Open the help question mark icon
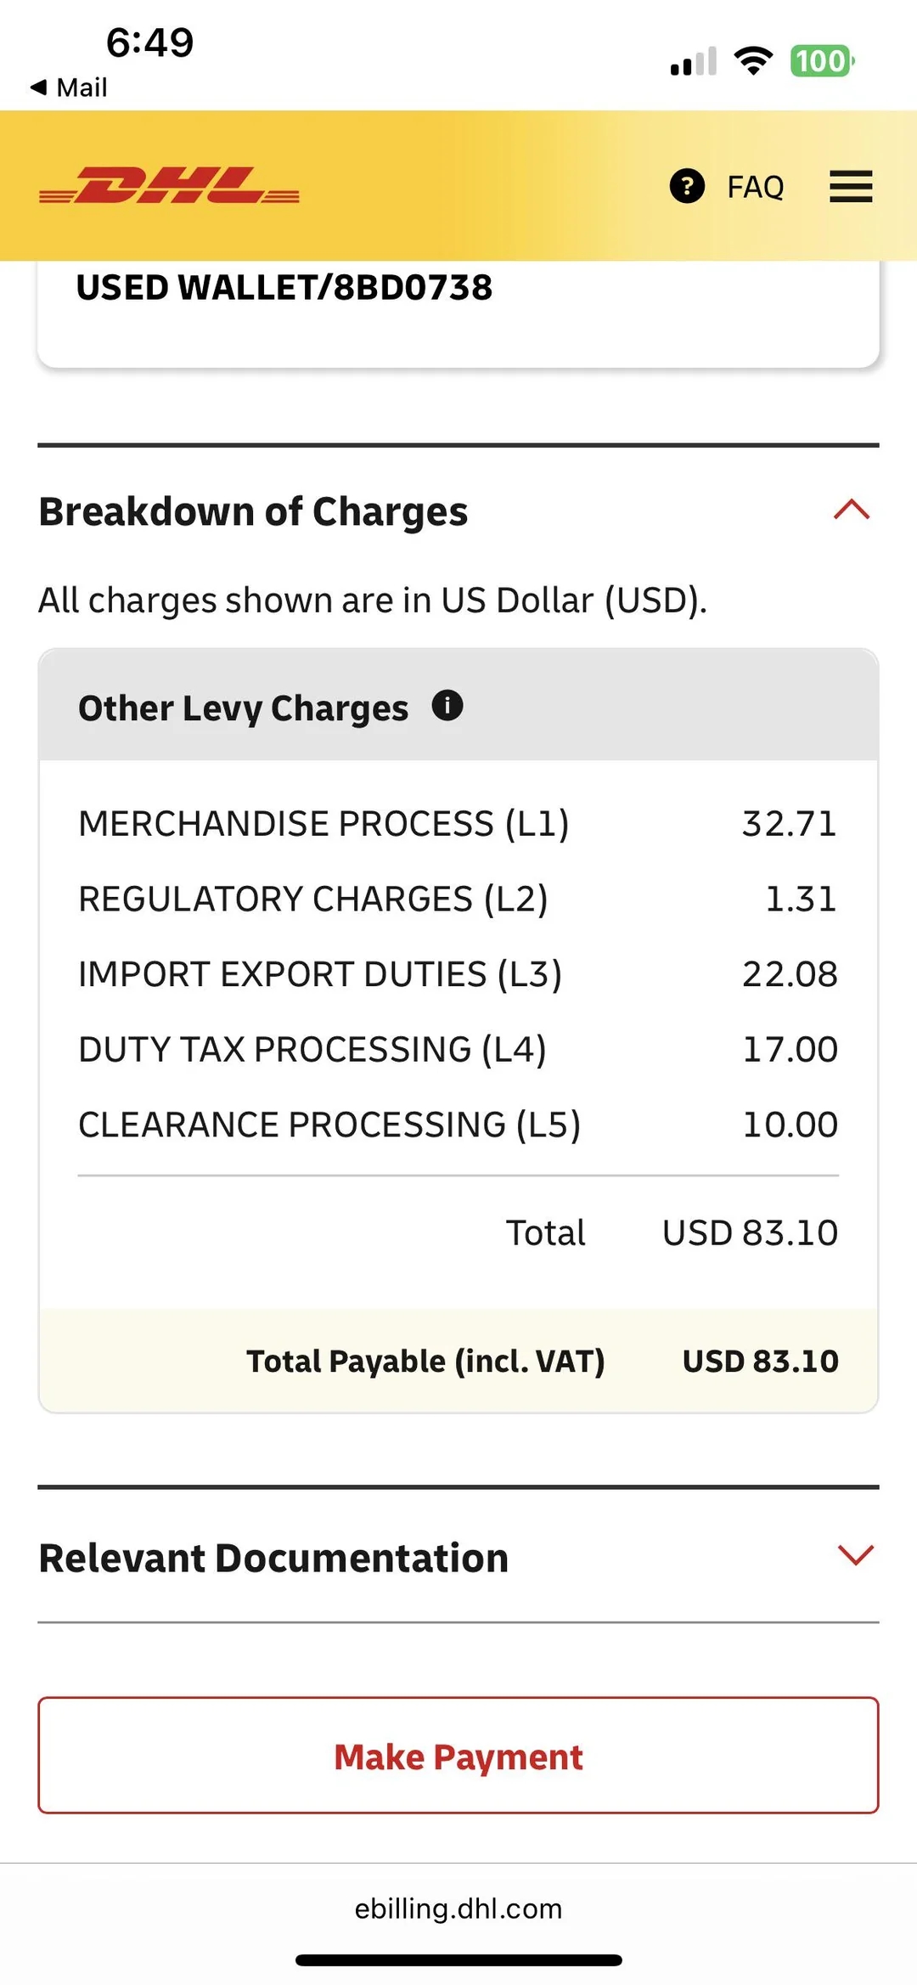 687,186
